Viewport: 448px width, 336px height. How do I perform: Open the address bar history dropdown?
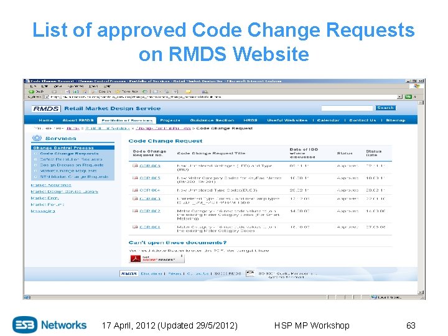pos(399,97)
